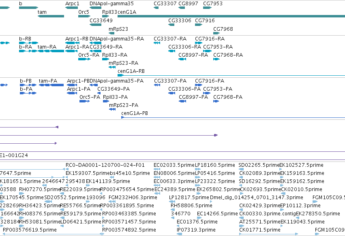The height and width of the screenshot is (236, 345).
Task: Click the CG33307-RA transcript label
Action: coord(170,39)
